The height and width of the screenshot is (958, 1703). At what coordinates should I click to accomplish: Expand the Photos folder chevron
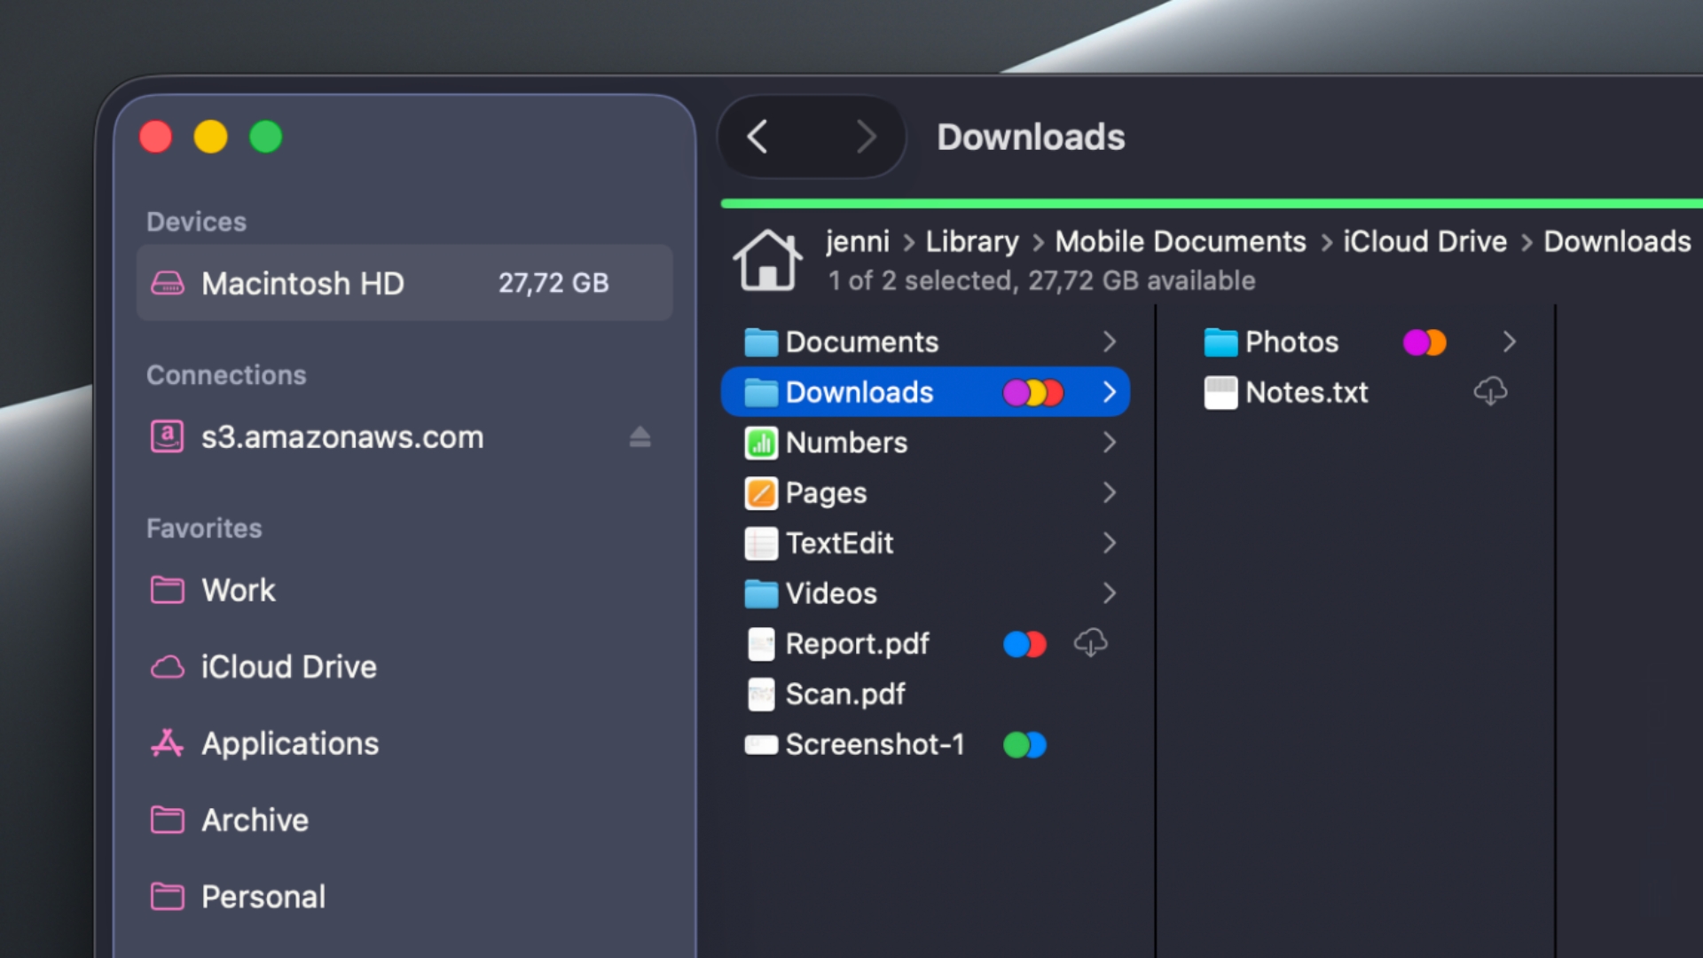tap(1509, 342)
